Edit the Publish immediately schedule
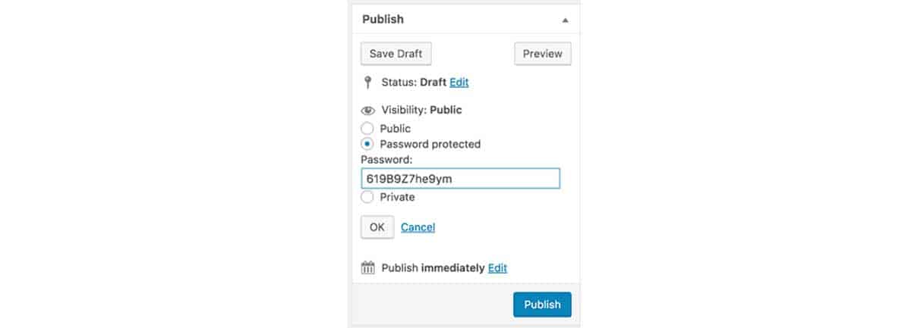 pos(497,268)
